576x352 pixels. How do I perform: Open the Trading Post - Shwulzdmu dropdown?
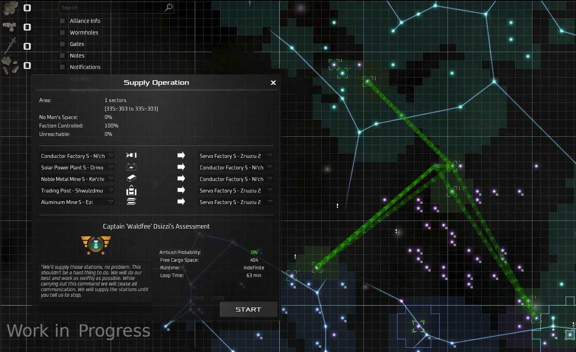pos(77,190)
